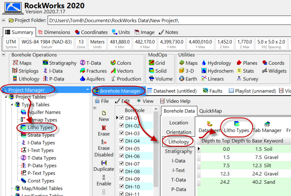Uncheck the DH-02 borehole checkbox
The width and height of the screenshot is (291, 196).
click(122, 126)
